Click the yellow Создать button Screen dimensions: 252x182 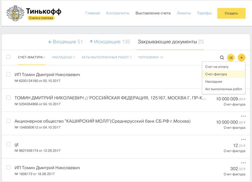pos(231,13)
